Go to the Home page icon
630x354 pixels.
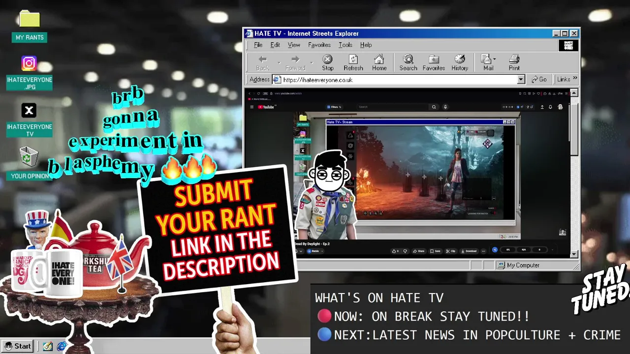click(379, 59)
